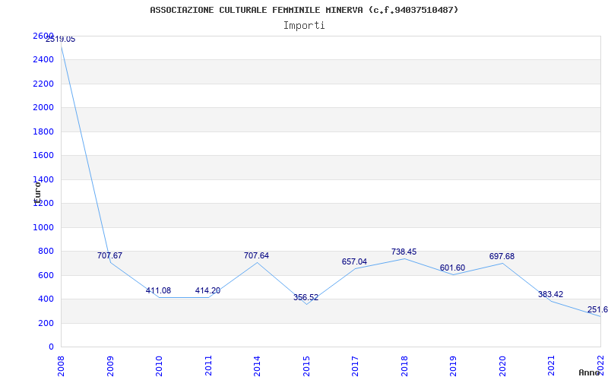Click the 707.64 data label
Screen dimensions: 608x380
tap(256, 255)
